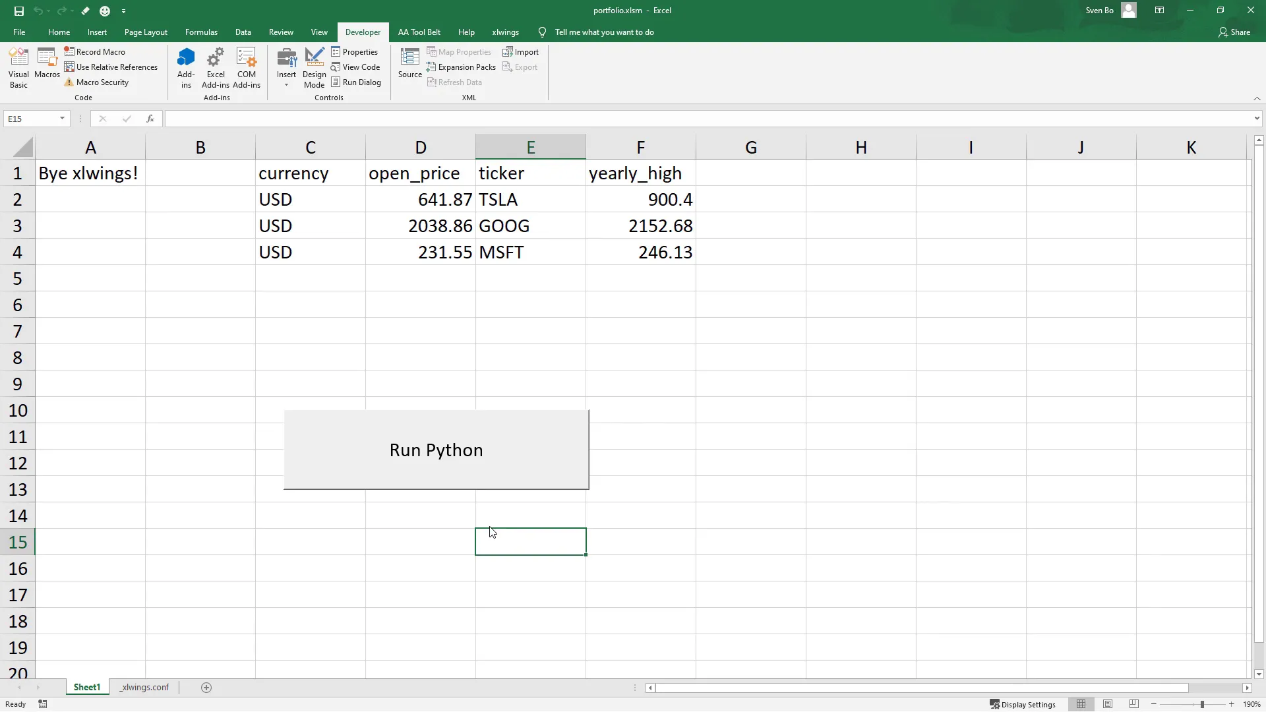Image resolution: width=1266 pixels, height=712 pixels.
Task: Click the Run Python button
Action: [435, 450]
